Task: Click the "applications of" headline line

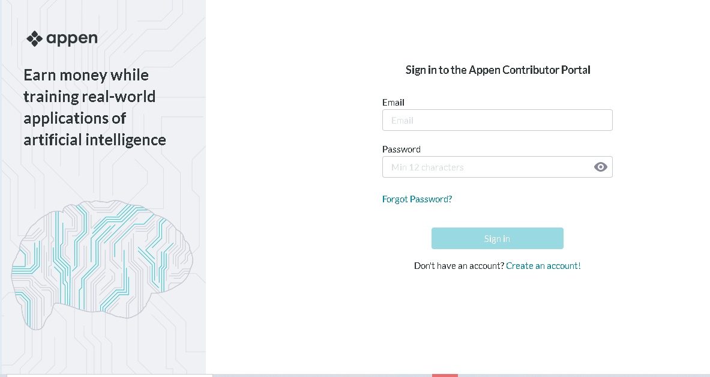Action: (x=74, y=118)
